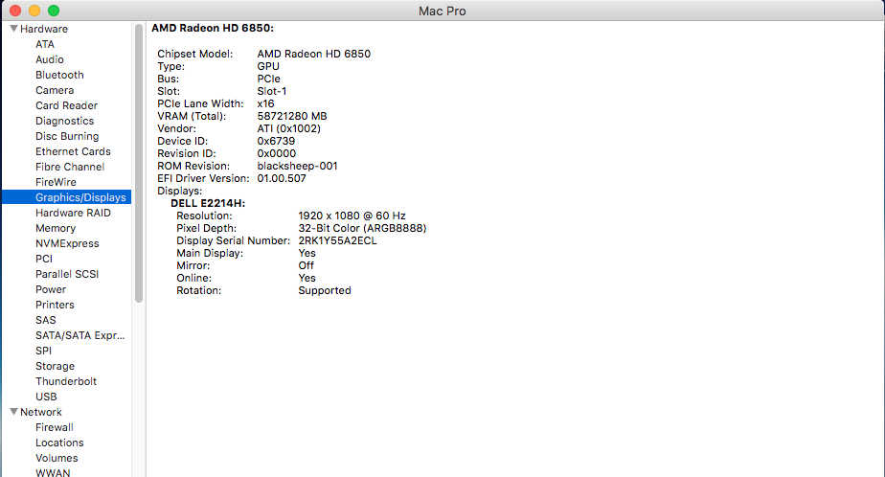The image size is (885, 477).
Task: Select WWAN under Network
Action: click(x=53, y=472)
